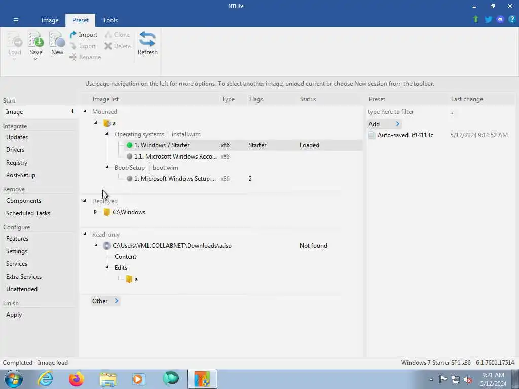Screen dimensions: 519x389
Task: Click the Load preset icon
Action: pyautogui.click(x=15, y=41)
